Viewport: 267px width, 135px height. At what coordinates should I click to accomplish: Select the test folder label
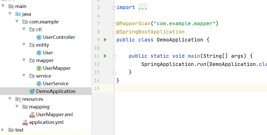pyautogui.click(x=19, y=130)
